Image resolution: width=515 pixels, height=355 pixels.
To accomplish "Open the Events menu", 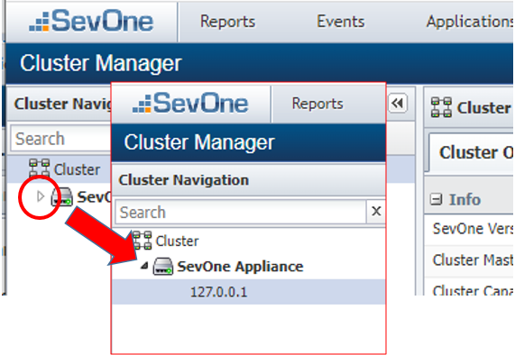I will pos(341,22).
